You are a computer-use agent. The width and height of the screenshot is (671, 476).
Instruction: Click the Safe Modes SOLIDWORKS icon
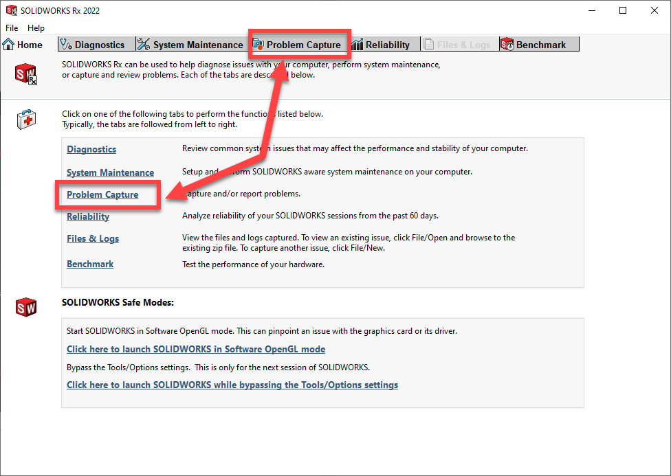26,307
